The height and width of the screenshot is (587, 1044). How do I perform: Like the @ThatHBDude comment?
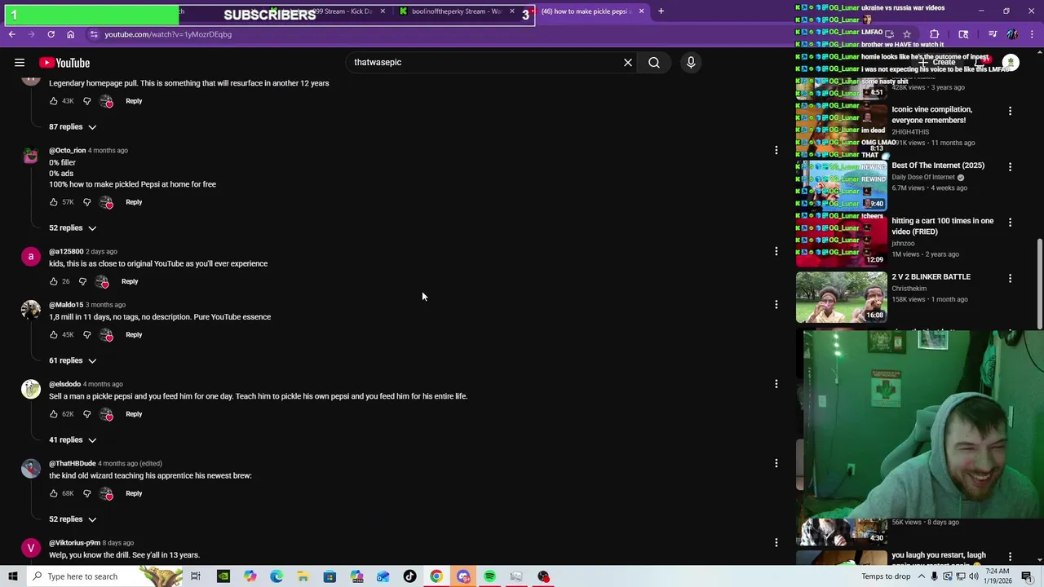[54, 493]
